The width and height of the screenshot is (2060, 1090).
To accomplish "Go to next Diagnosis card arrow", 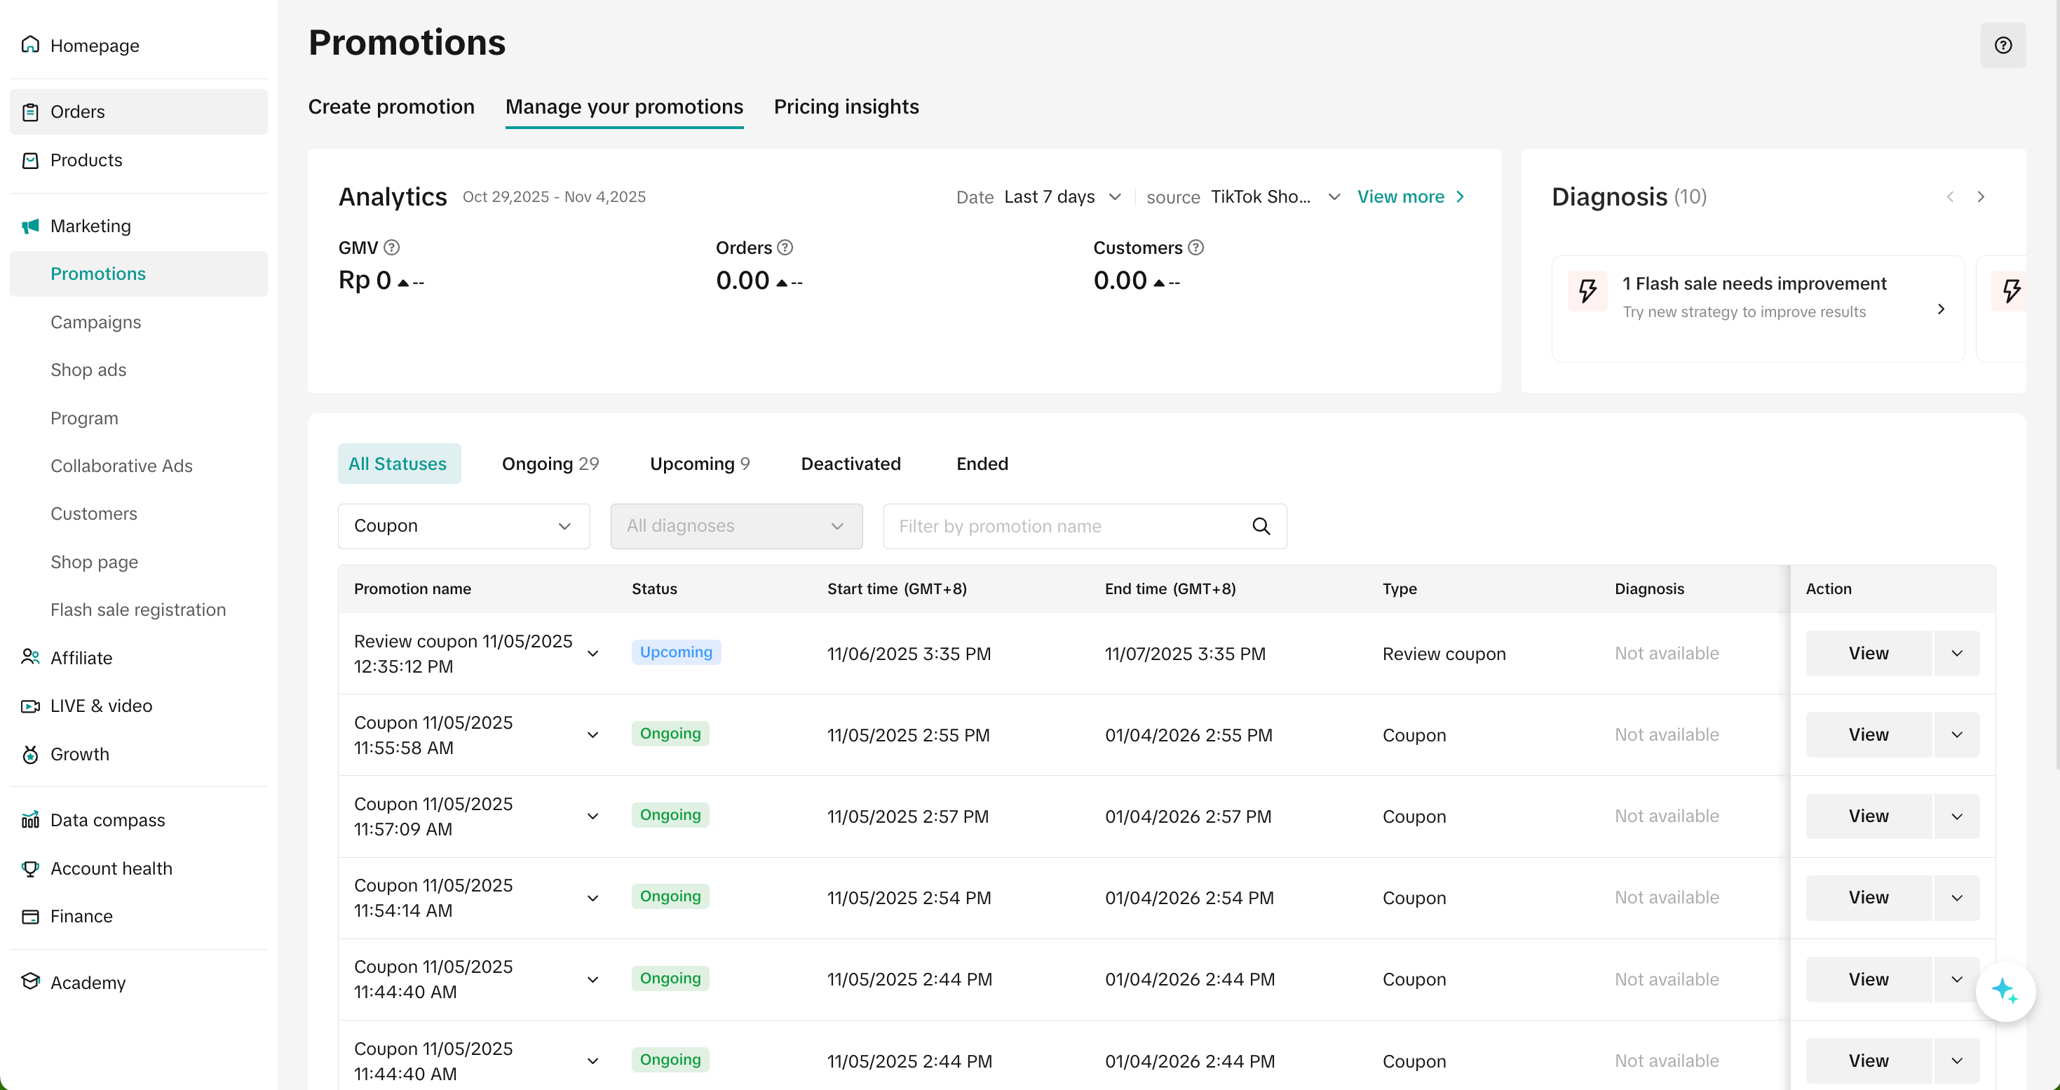I will click(1981, 196).
